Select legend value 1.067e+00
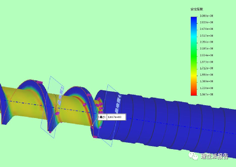This screenshot has height=167, width=236. pos(207,95)
